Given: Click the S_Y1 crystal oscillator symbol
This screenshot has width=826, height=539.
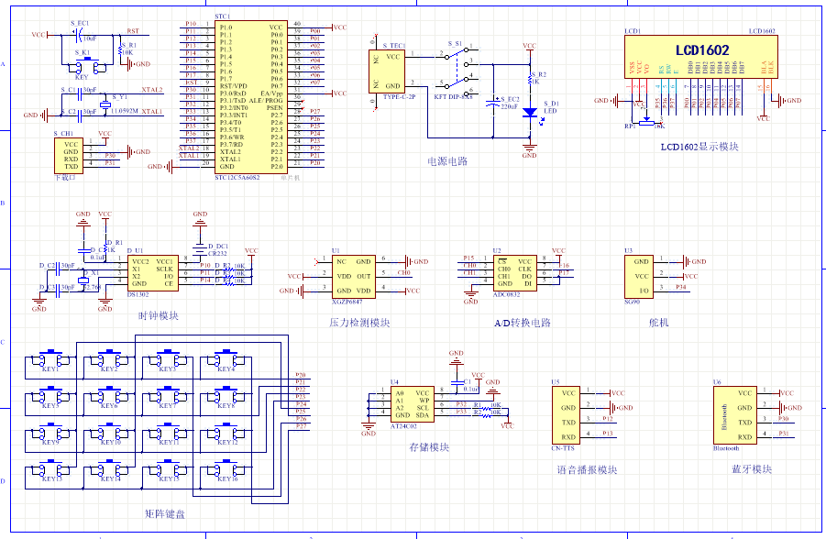Looking at the screenshot, I should pyautogui.click(x=105, y=107).
